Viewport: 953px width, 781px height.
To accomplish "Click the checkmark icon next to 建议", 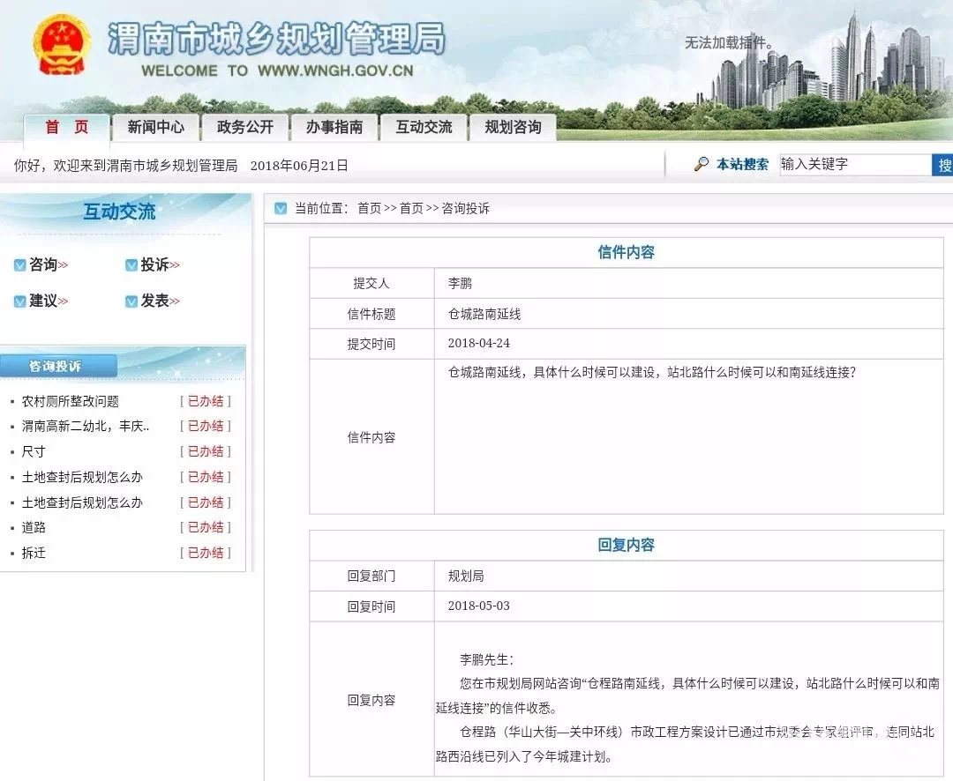I will click(x=19, y=301).
